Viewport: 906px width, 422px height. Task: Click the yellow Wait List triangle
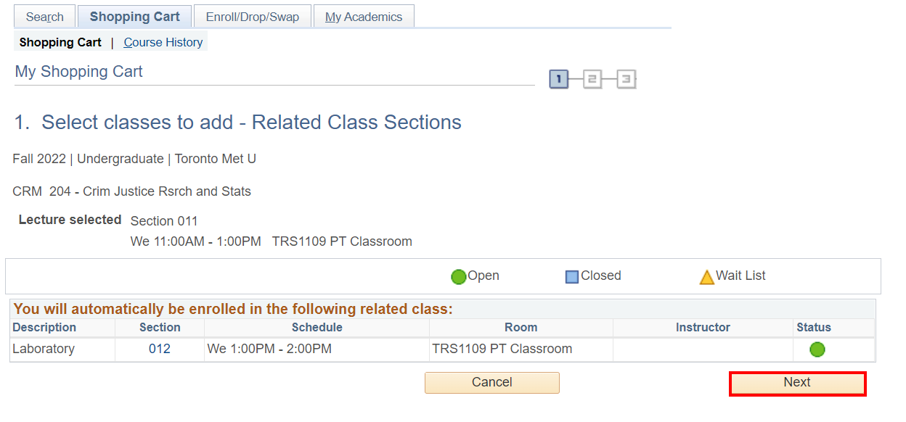click(706, 277)
